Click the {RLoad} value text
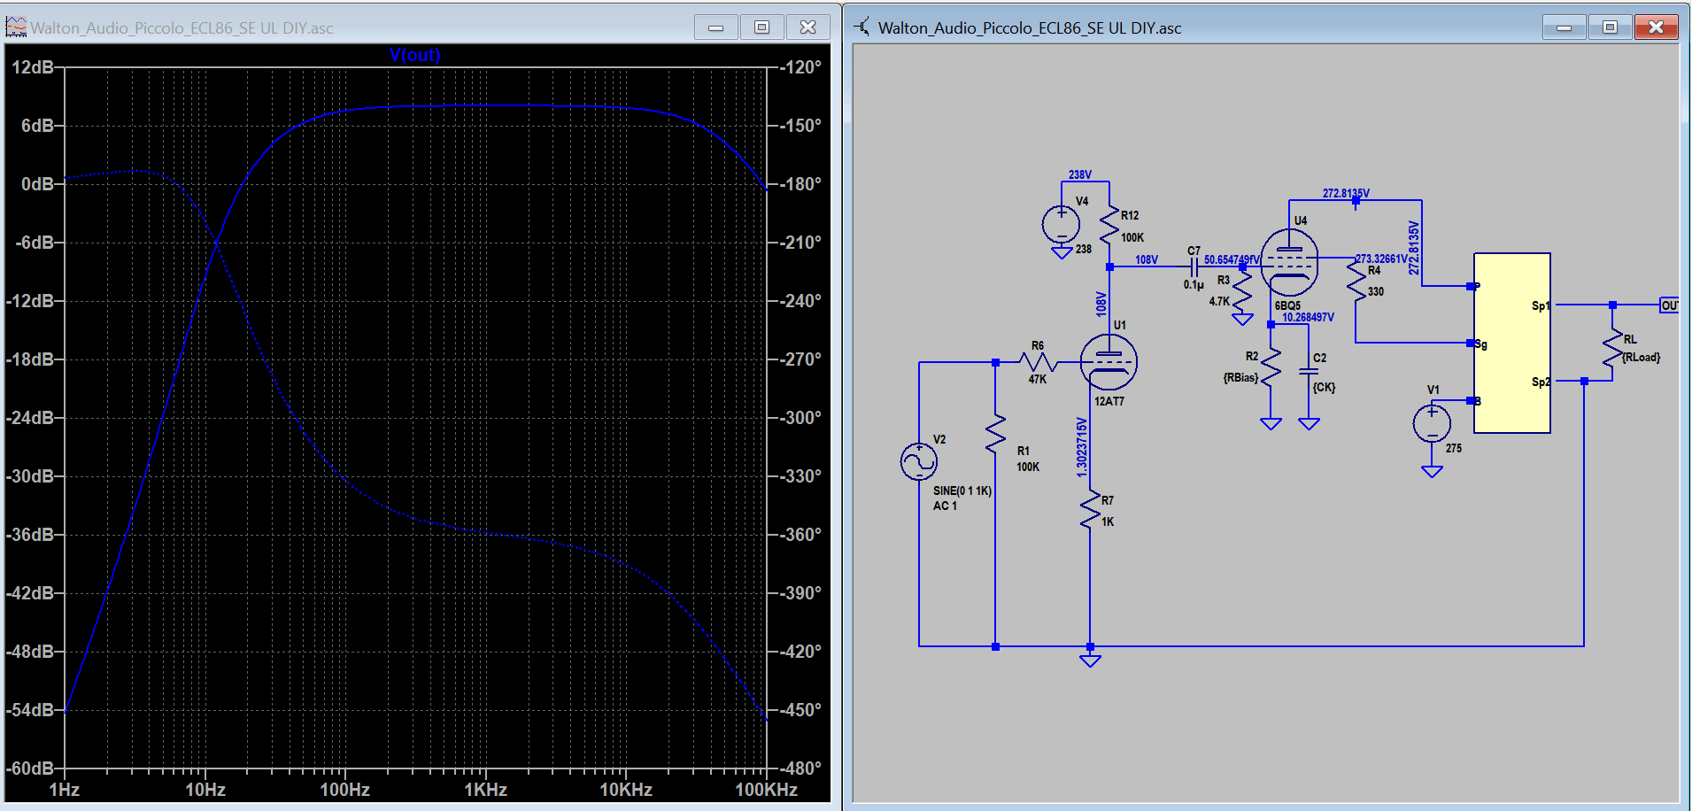The height and width of the screenshot is (811, 1692). click(x=1641, y=358)
